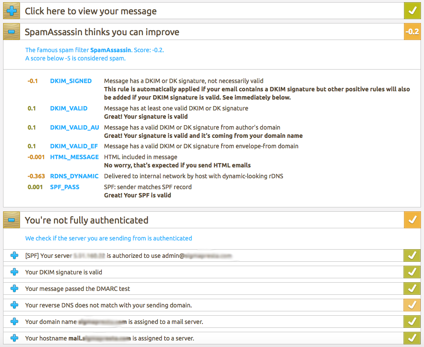Collapse the SpamAssassin section with minus icon
This screenshot has height=347, width=424.
coord(11,32)
